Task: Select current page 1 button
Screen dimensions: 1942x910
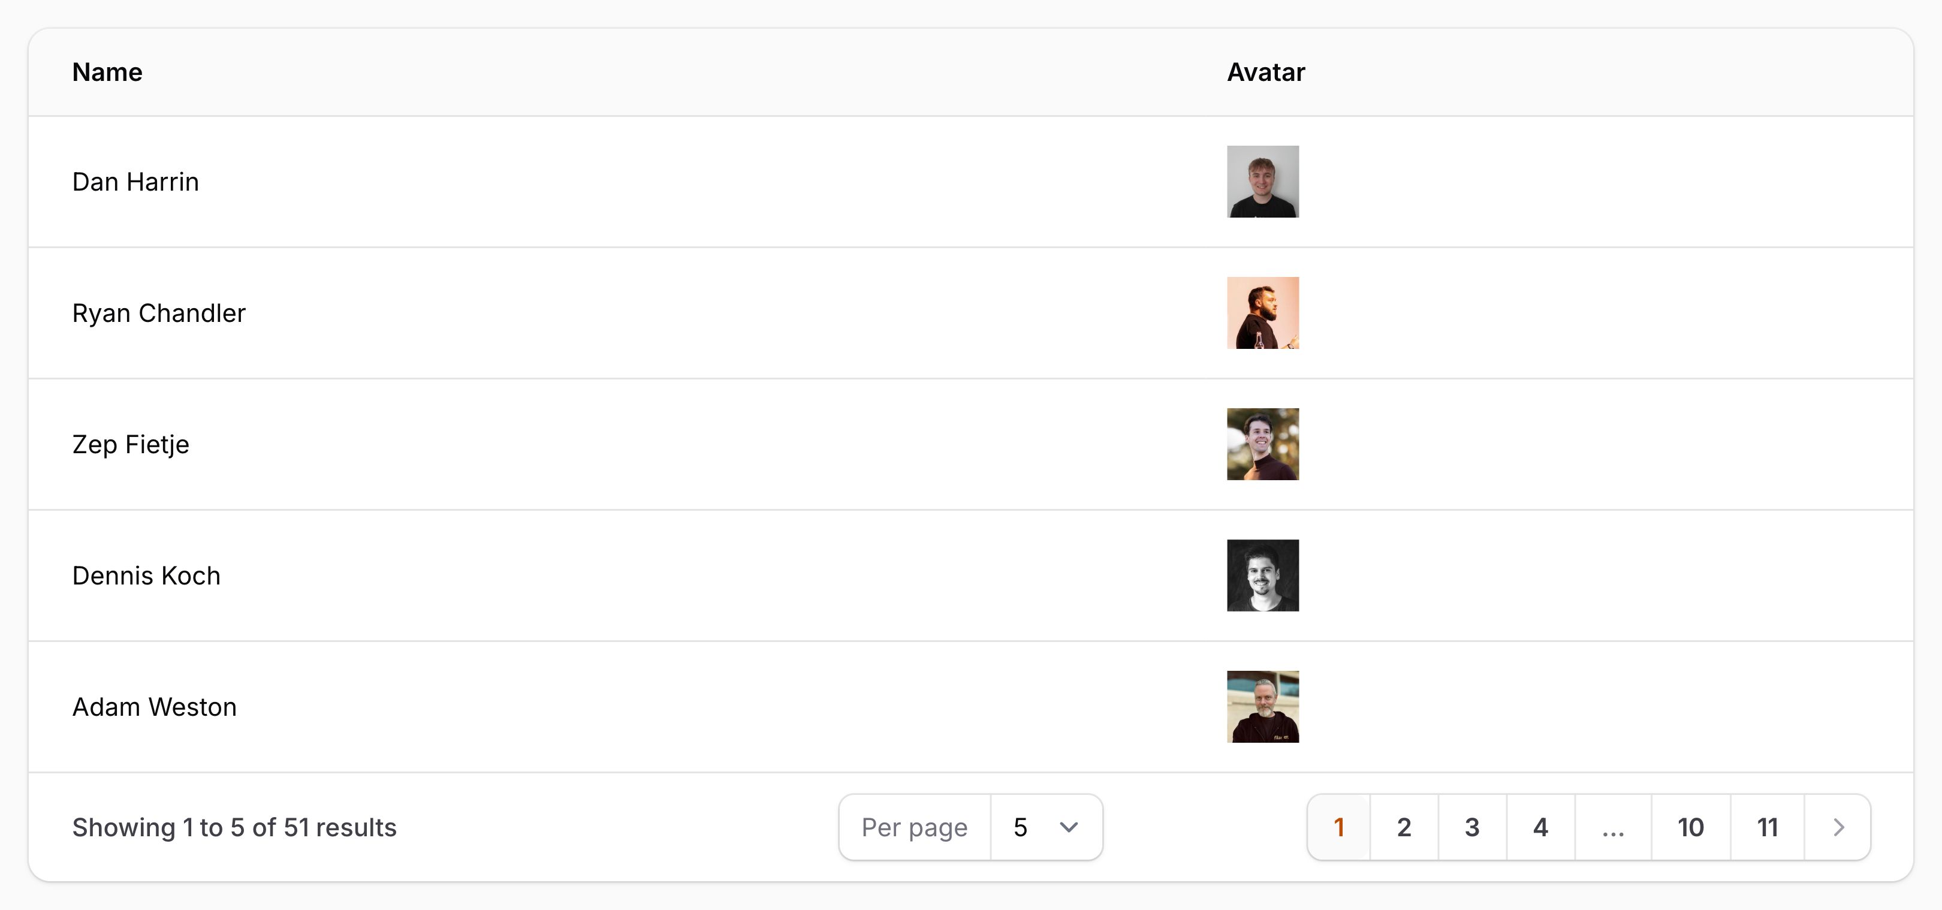Action: click(x=1339, y=827)
